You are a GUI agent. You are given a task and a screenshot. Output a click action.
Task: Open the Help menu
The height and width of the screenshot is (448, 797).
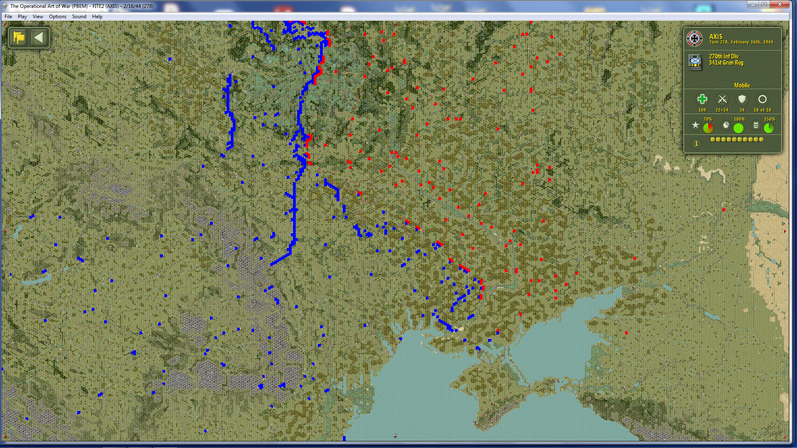pos(97,17)
